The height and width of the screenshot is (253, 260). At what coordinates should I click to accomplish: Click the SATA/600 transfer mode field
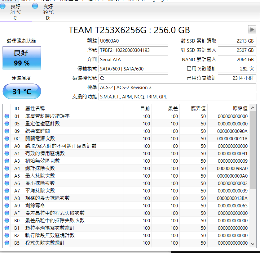click(x=133, y=69)
